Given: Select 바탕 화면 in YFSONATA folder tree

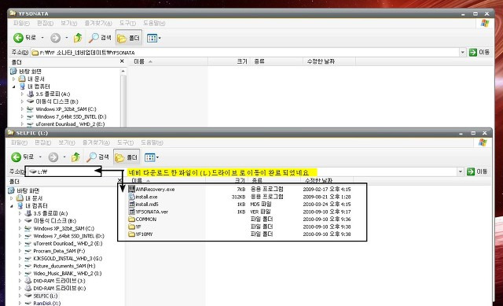Looking at the screenshot, I should [26, 72].
